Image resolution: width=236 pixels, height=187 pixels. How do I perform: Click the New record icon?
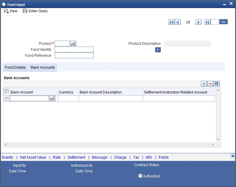[x=6, y=11]
